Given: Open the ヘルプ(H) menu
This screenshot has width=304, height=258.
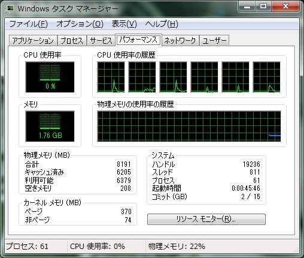Looking at the screenshot, I should 162,24.
